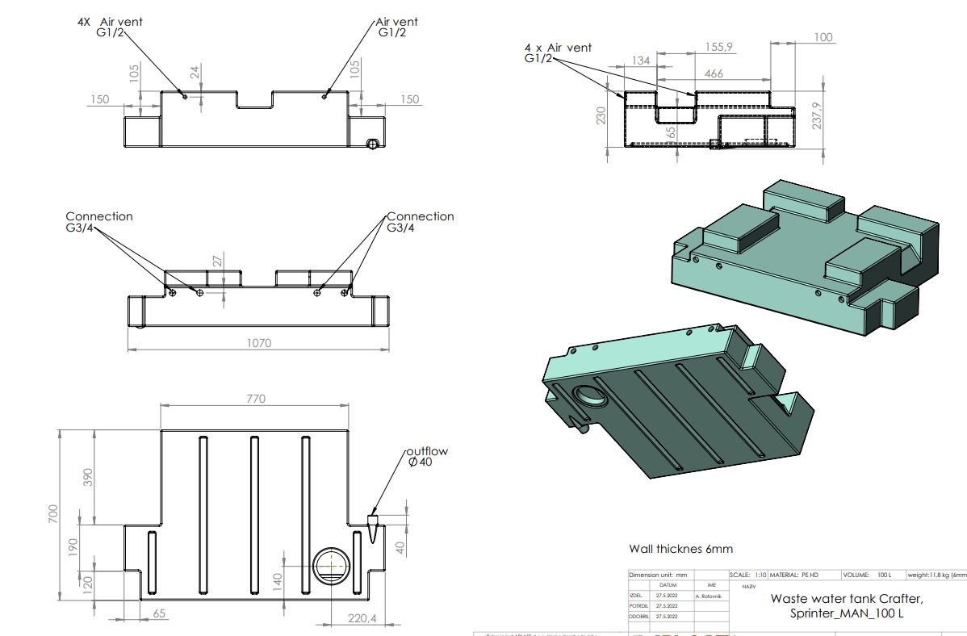Select the Wall thicknes 6mm note

680,548
